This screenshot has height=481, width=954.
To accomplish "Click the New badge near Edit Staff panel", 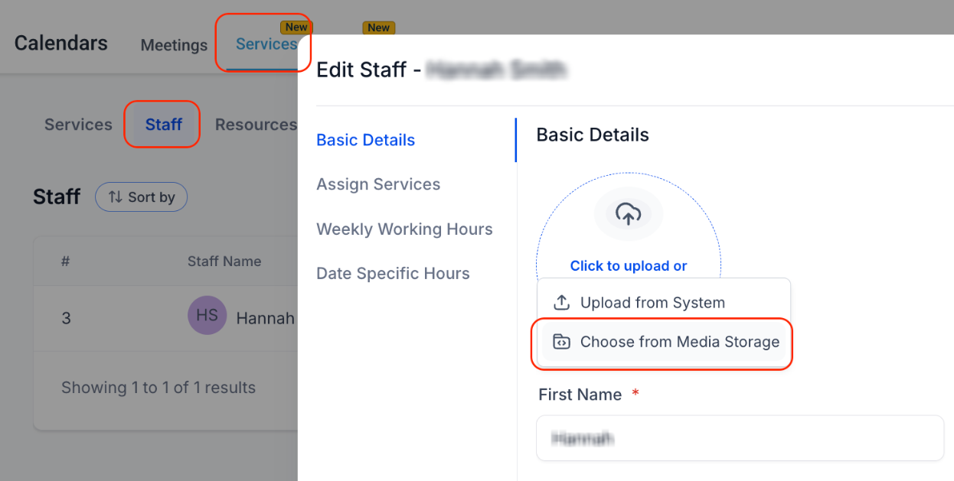I will (378, 28).
